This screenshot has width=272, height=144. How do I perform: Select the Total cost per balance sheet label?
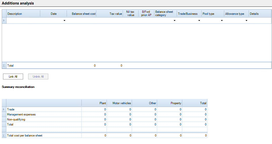click(x=25, y=135)
